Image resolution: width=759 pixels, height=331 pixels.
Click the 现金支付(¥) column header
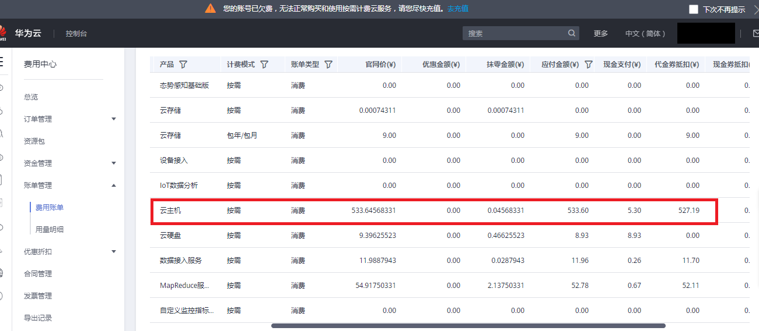[622, 65]
